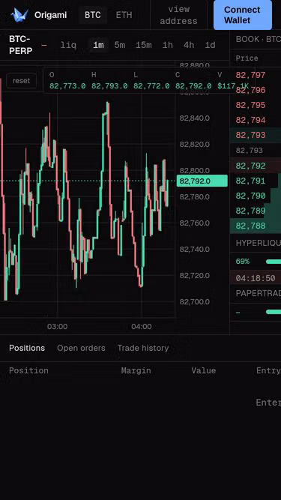Viewport: 281px width, 500px height.
Task: Click the Position column header
Action: (x=28, y=370)
